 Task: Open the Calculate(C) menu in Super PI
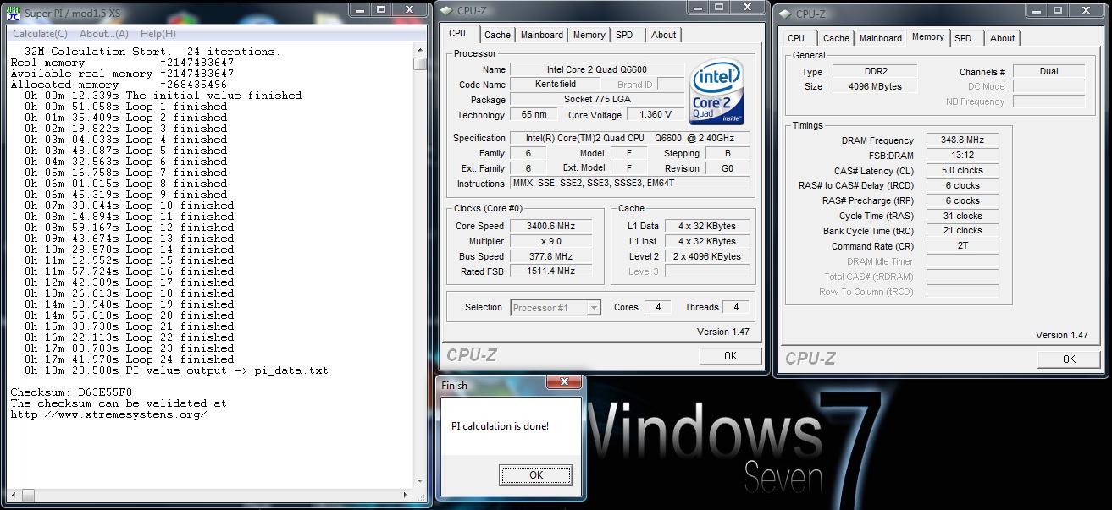pos(41,34)
